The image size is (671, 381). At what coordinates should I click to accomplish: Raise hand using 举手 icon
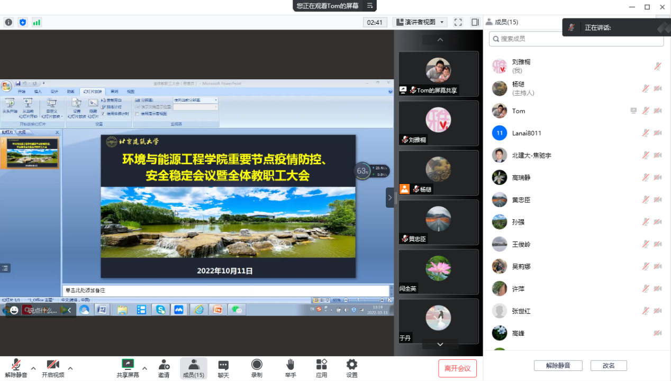click(x=289, y=367)
